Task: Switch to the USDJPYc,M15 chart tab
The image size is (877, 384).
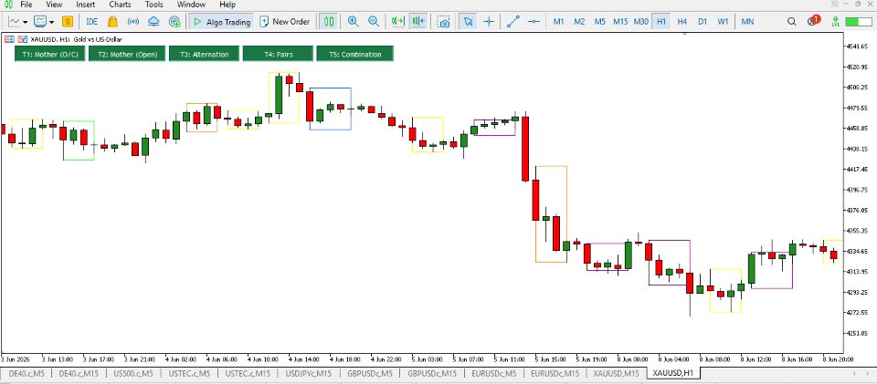Action: coord(308,373)
